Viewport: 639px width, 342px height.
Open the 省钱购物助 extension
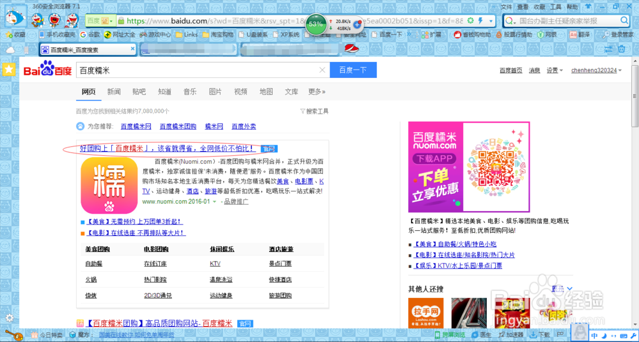pos(472,35)
